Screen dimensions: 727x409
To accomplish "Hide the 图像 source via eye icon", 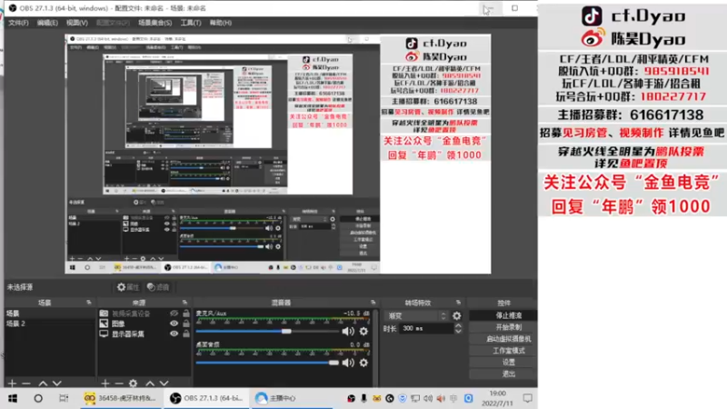I will tap(174, 324).
